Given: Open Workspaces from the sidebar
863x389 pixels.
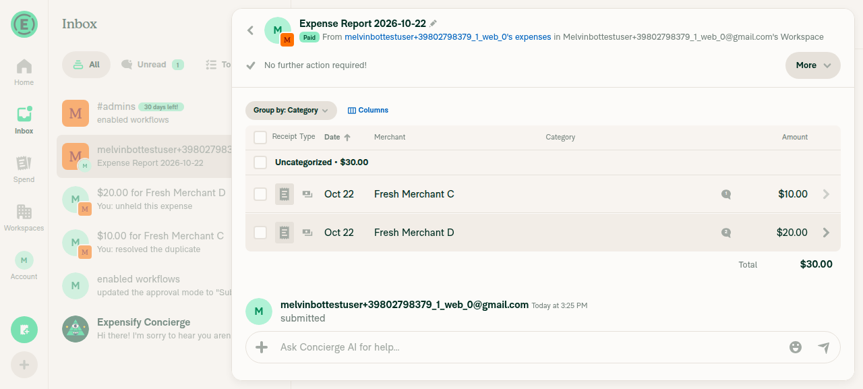Looking at the screenshot, I should [x=24, y=218].
